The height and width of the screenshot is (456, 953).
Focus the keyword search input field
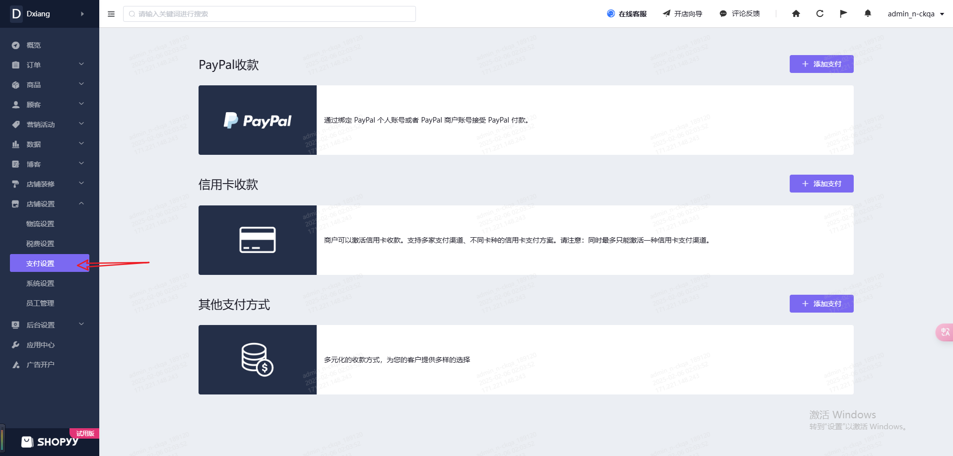(x=270, y=14)
